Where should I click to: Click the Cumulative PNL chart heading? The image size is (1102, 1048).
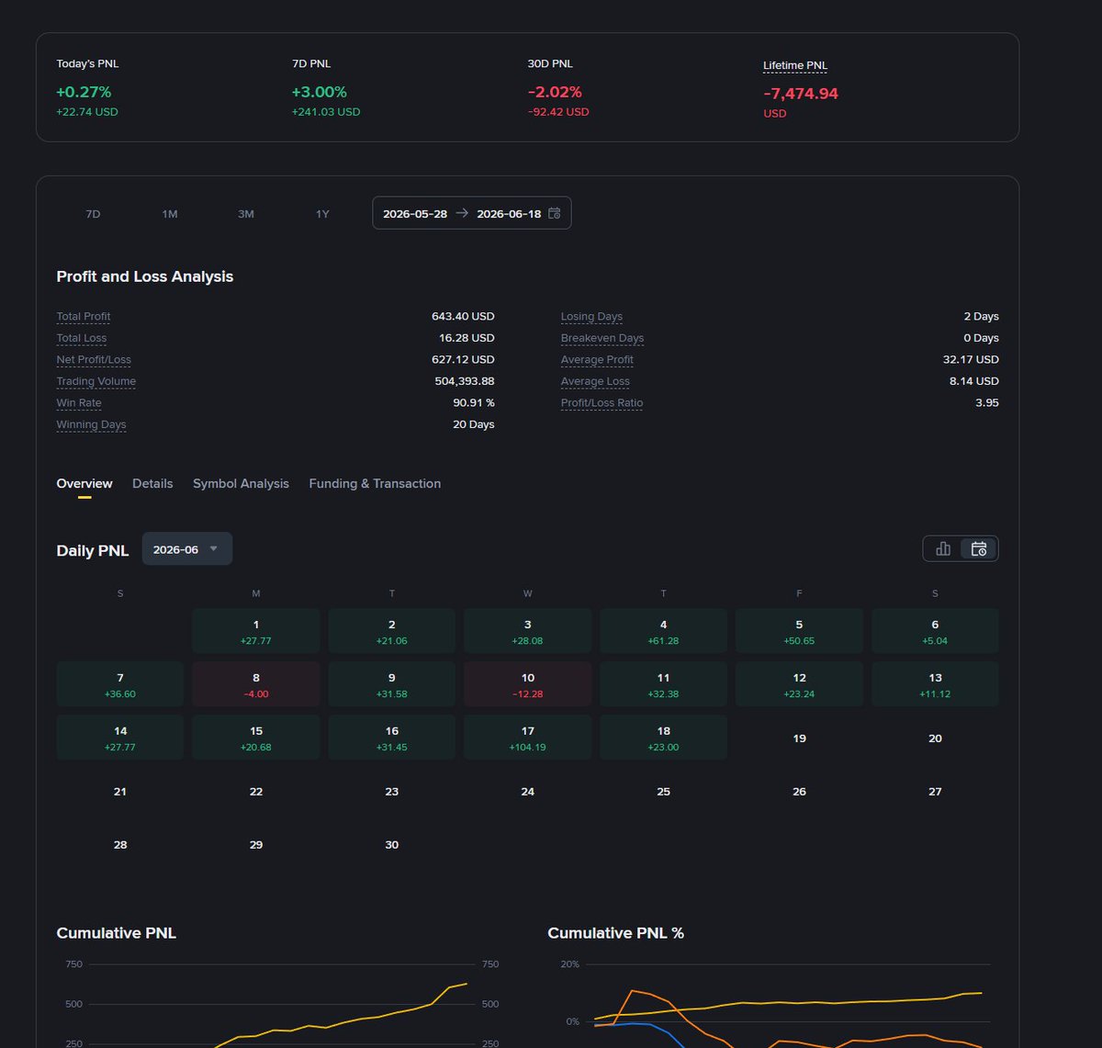(117, 933)
